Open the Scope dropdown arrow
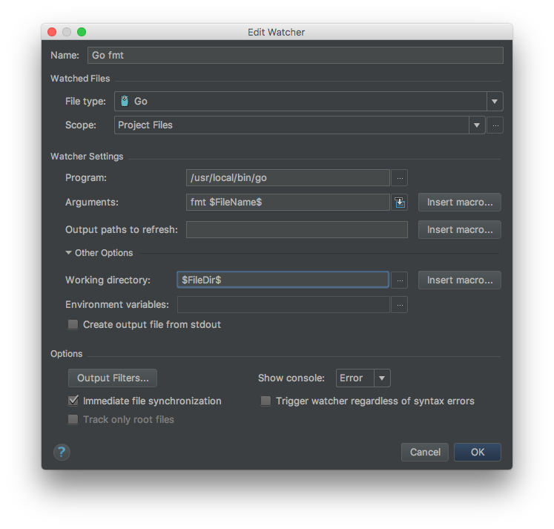Screen dimensions: 554x529 pos(477,125)
